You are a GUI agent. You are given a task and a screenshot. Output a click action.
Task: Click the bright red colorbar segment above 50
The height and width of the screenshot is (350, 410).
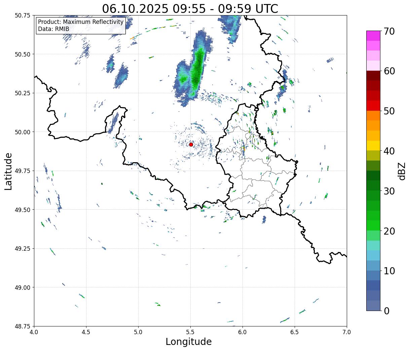pos(373,105)
